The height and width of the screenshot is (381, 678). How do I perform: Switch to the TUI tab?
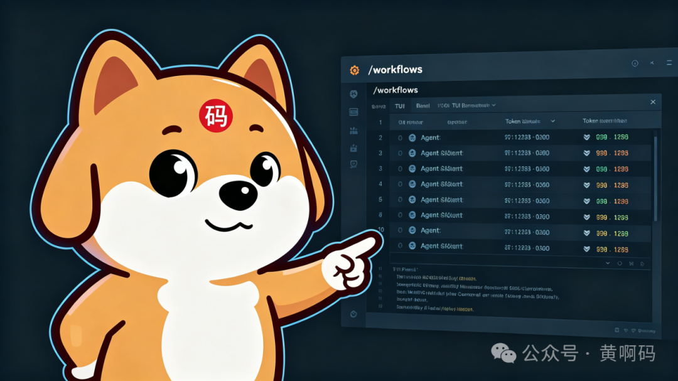tap(399, 106)
